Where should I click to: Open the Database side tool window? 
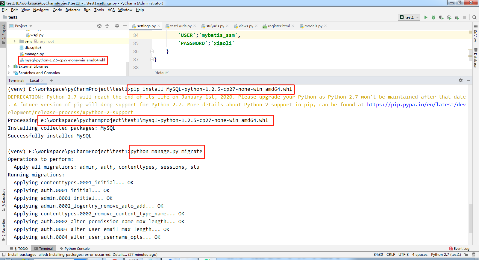(x=475, y=58)
